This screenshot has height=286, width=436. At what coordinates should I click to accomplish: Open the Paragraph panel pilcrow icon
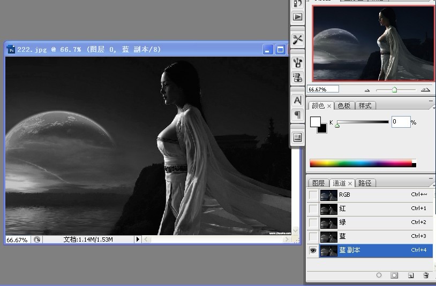pyautogui.click(x=298, y=114)
